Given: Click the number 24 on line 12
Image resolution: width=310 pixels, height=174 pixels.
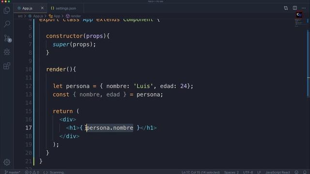Looking at the screenshot, I should coord(184,86).
